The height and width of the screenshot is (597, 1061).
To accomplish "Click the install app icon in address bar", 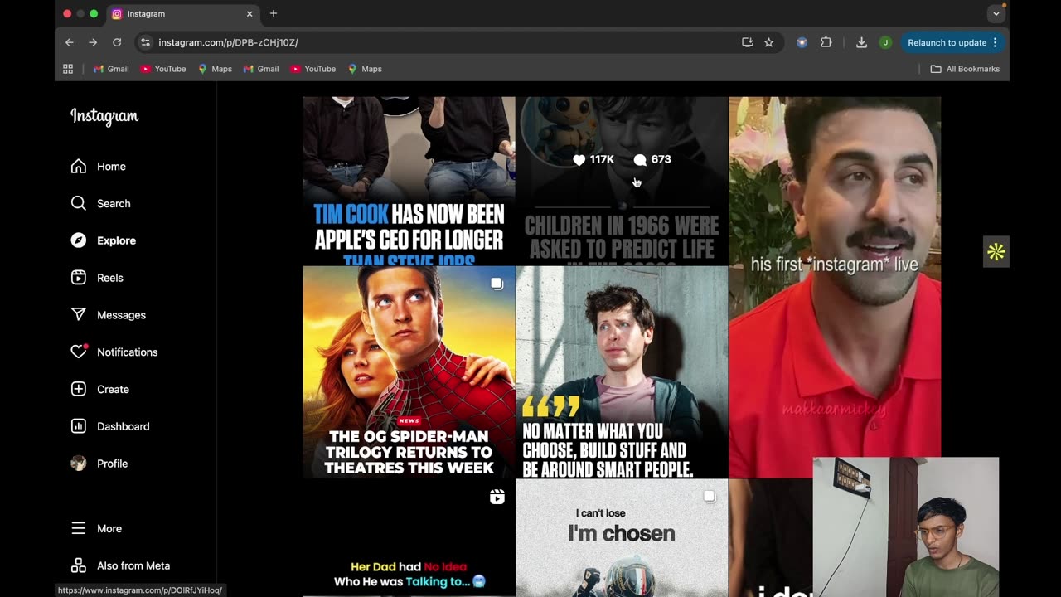I will [x=747, y=42].
